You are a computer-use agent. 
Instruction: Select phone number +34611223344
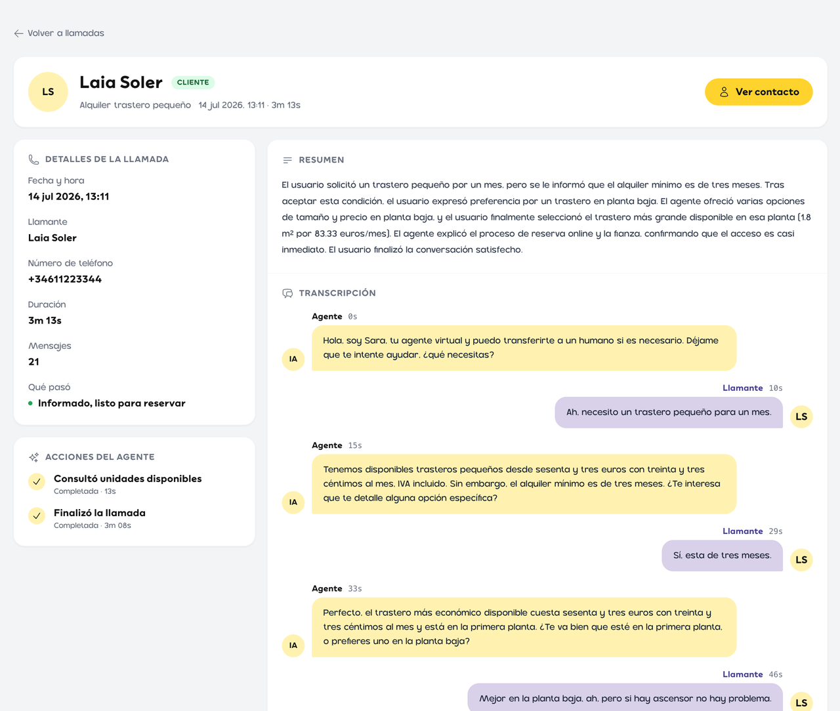65,279
